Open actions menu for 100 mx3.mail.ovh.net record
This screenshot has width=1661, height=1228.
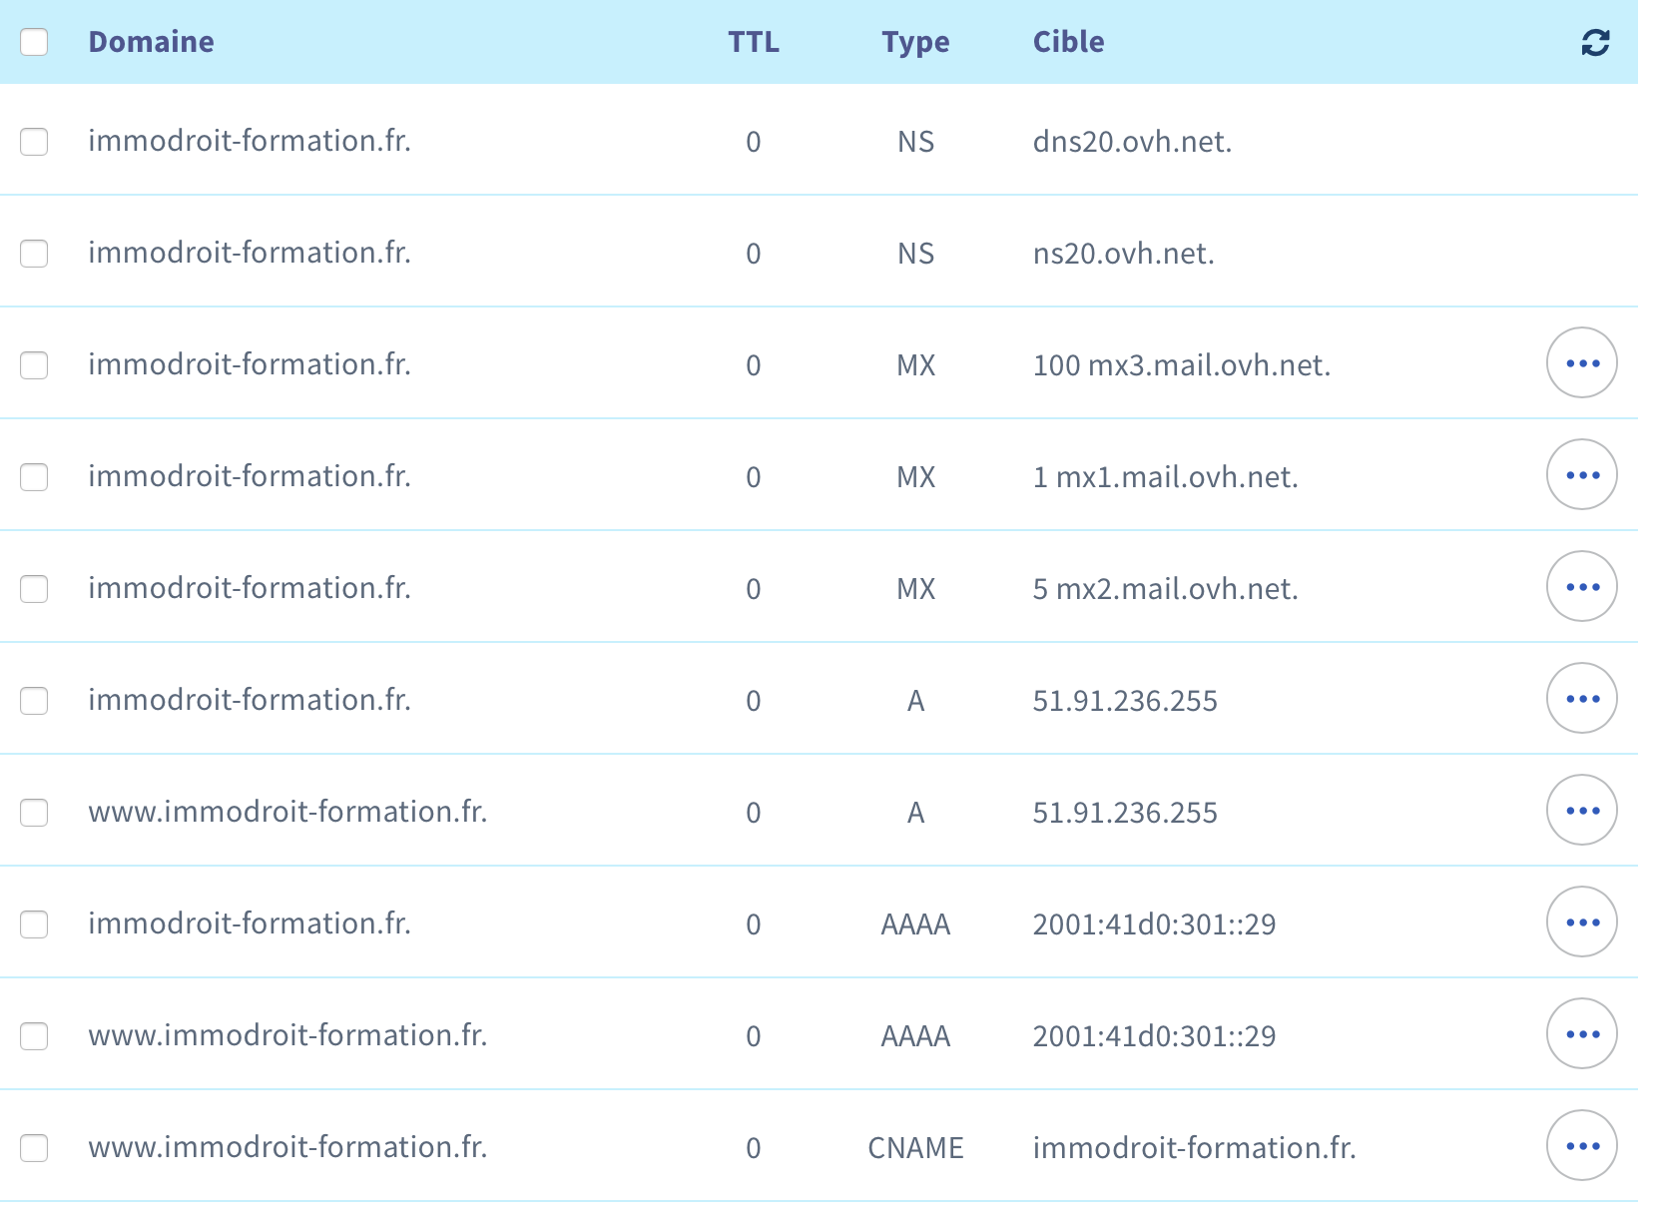(1581, 363)
